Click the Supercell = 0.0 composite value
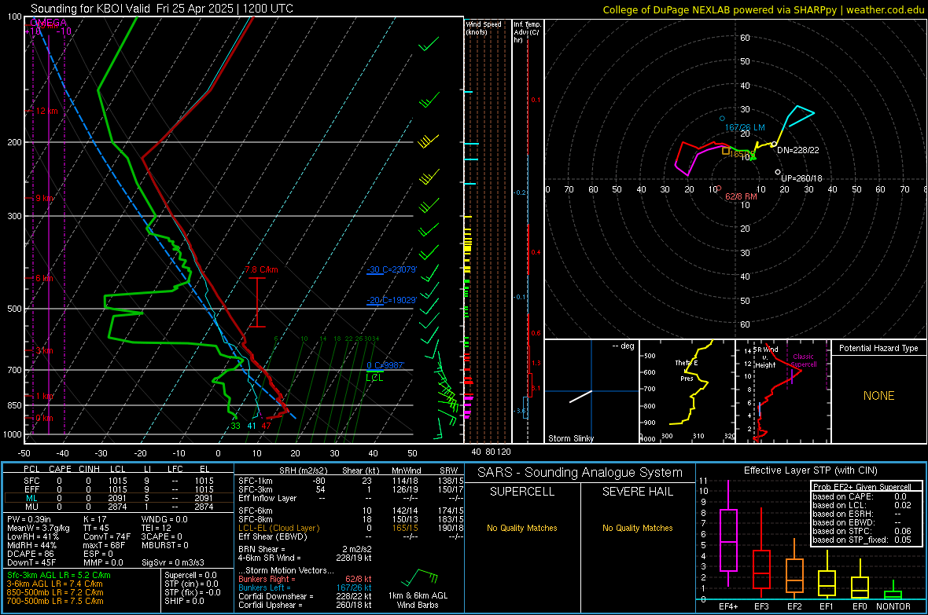The image size is (928, 615). [190, 575]
